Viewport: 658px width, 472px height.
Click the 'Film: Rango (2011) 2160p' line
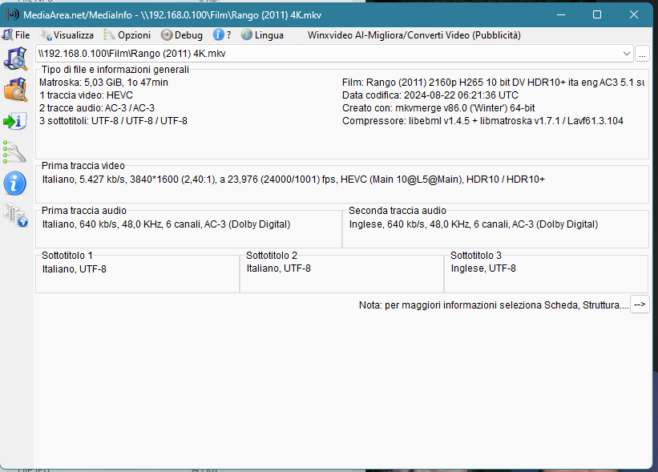(494, 83)
